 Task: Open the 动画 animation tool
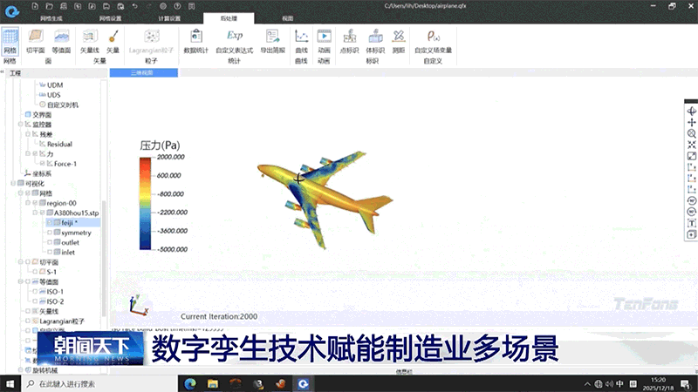324,40
